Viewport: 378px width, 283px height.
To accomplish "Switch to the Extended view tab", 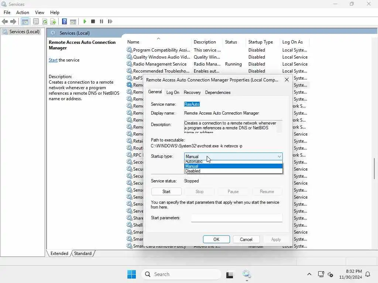I will pyautogui.click(x=59, y=254).
